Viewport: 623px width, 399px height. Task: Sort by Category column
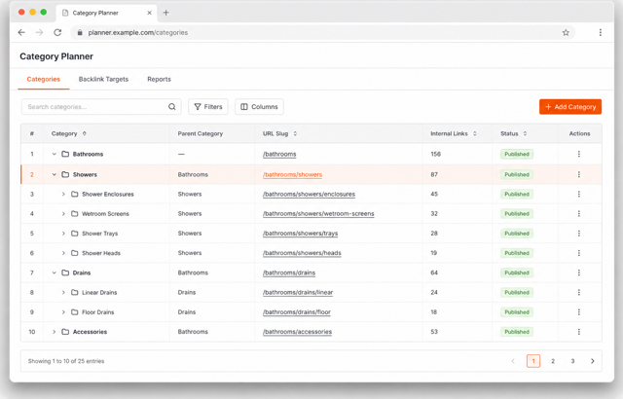point(85,133)
